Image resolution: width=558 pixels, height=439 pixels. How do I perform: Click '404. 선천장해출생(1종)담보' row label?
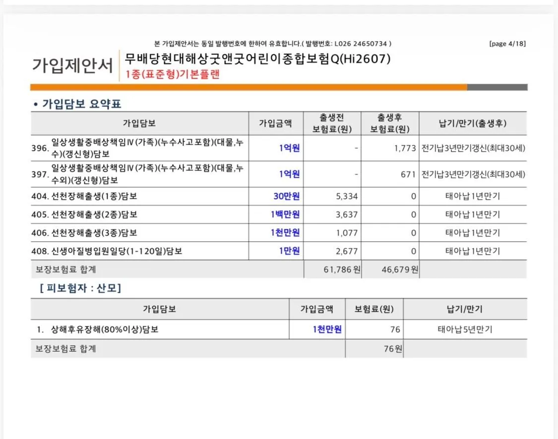84,196
